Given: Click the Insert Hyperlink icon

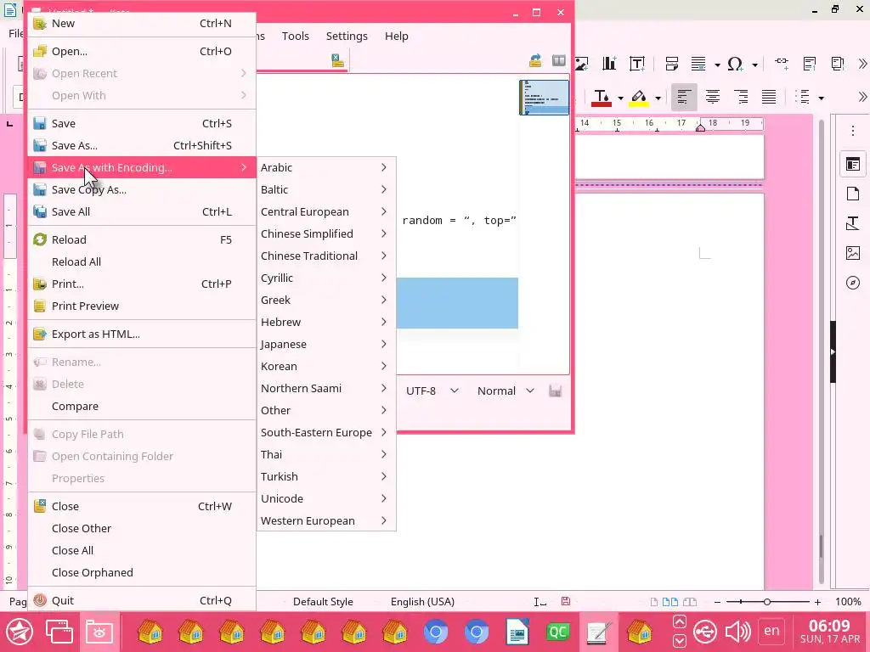Looking at the screenshot, I should coord(782,63).
